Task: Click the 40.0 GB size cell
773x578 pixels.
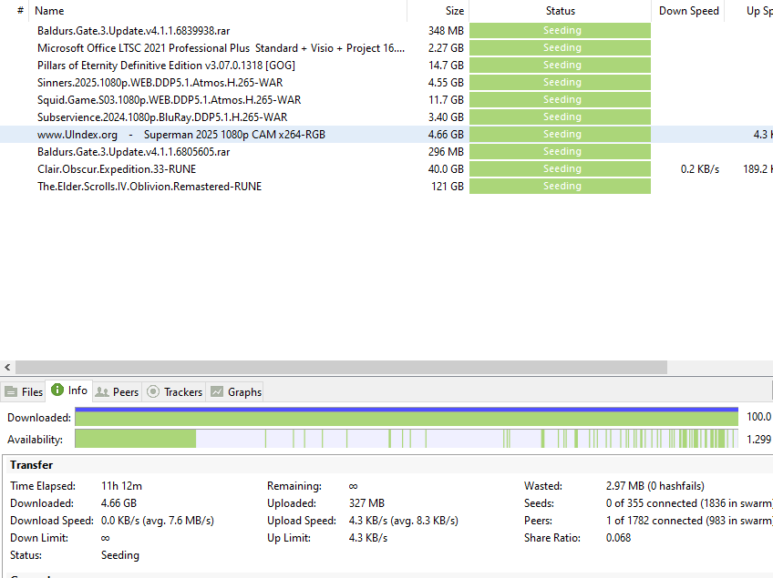Action: (x=446, y=169)
